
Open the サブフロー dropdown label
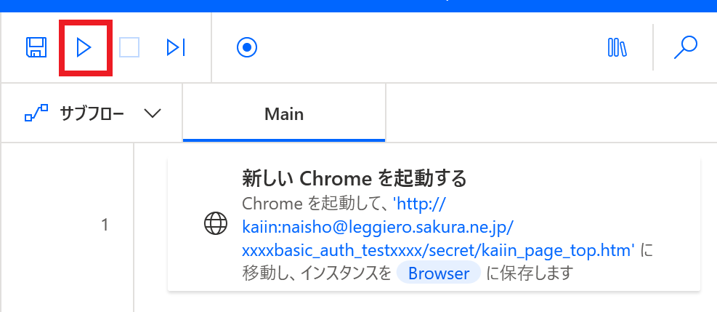[92, 114]
